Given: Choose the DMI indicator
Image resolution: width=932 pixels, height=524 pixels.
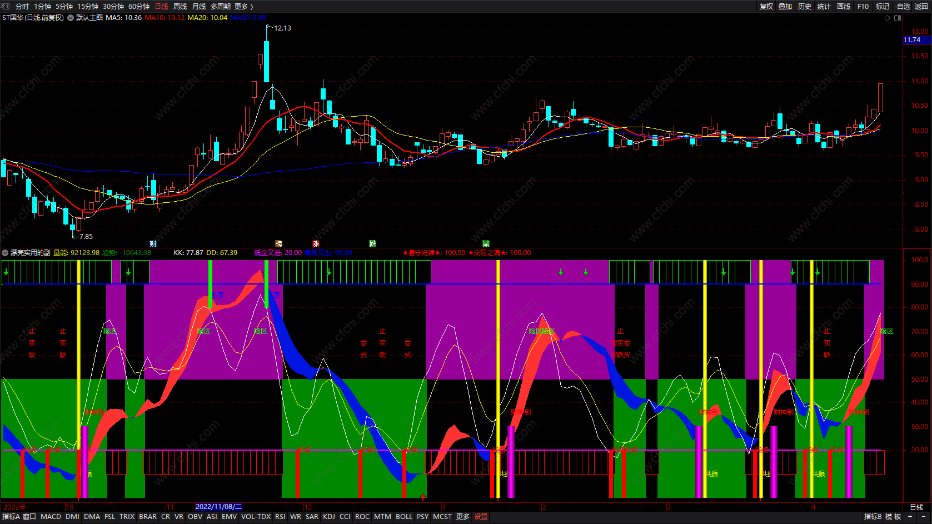Looking at the screenshot, I should click(72, 517).
